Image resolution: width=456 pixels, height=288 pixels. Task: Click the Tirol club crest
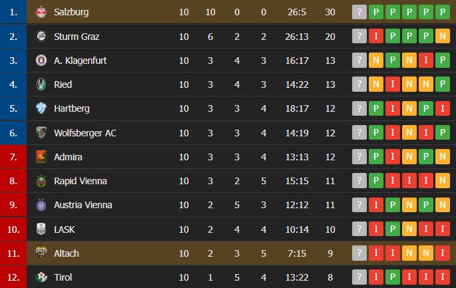41,277
